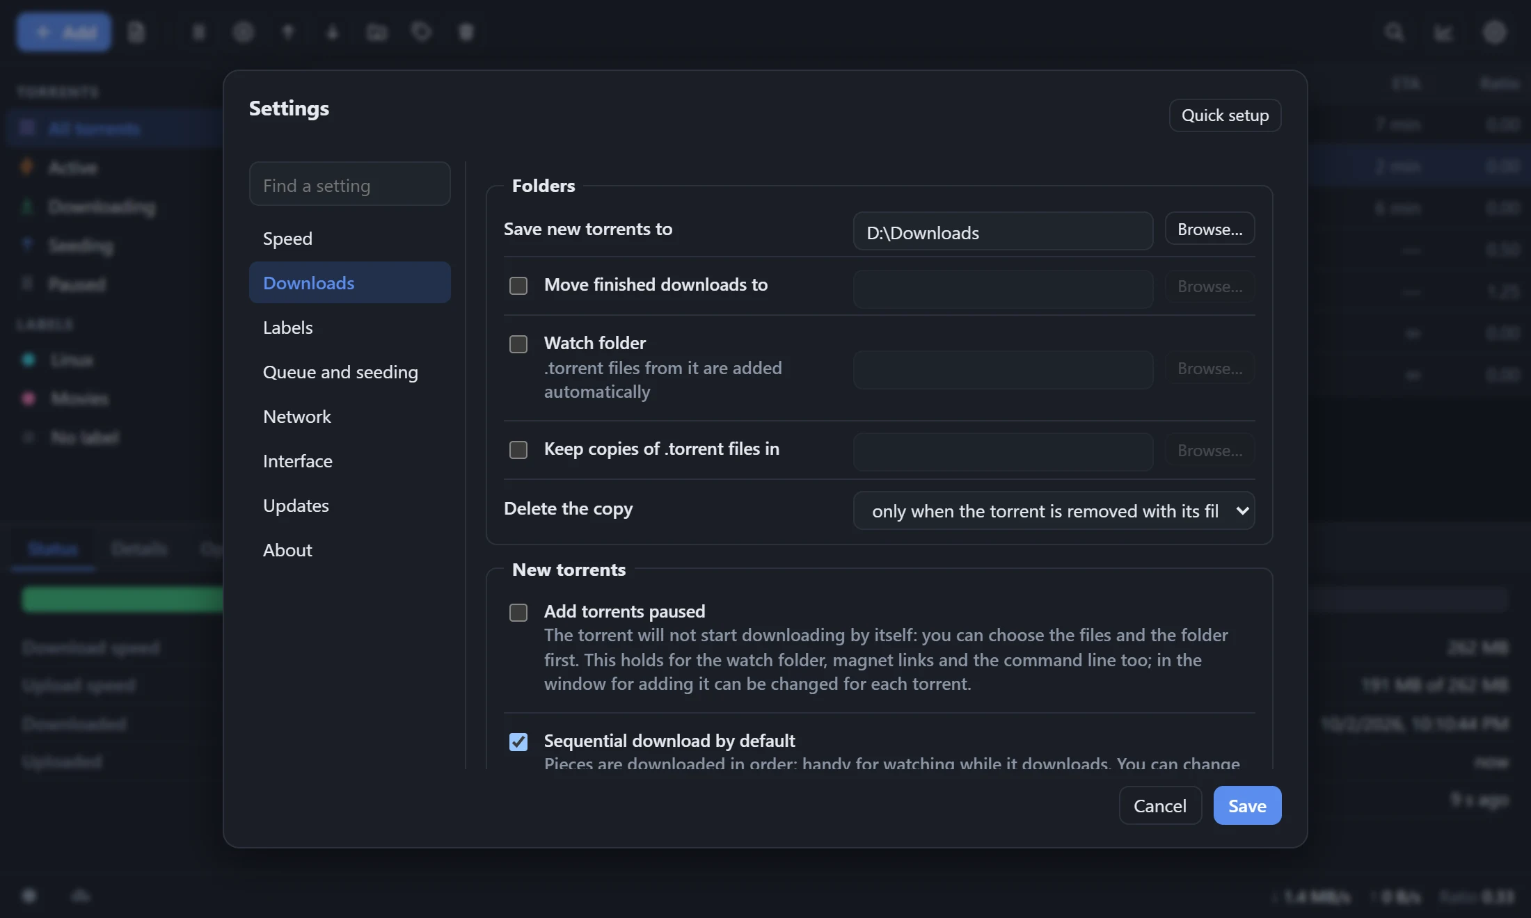Browse for the save new torrents folder
The image size is (1531, 918).
click(x=1209, y=229)
